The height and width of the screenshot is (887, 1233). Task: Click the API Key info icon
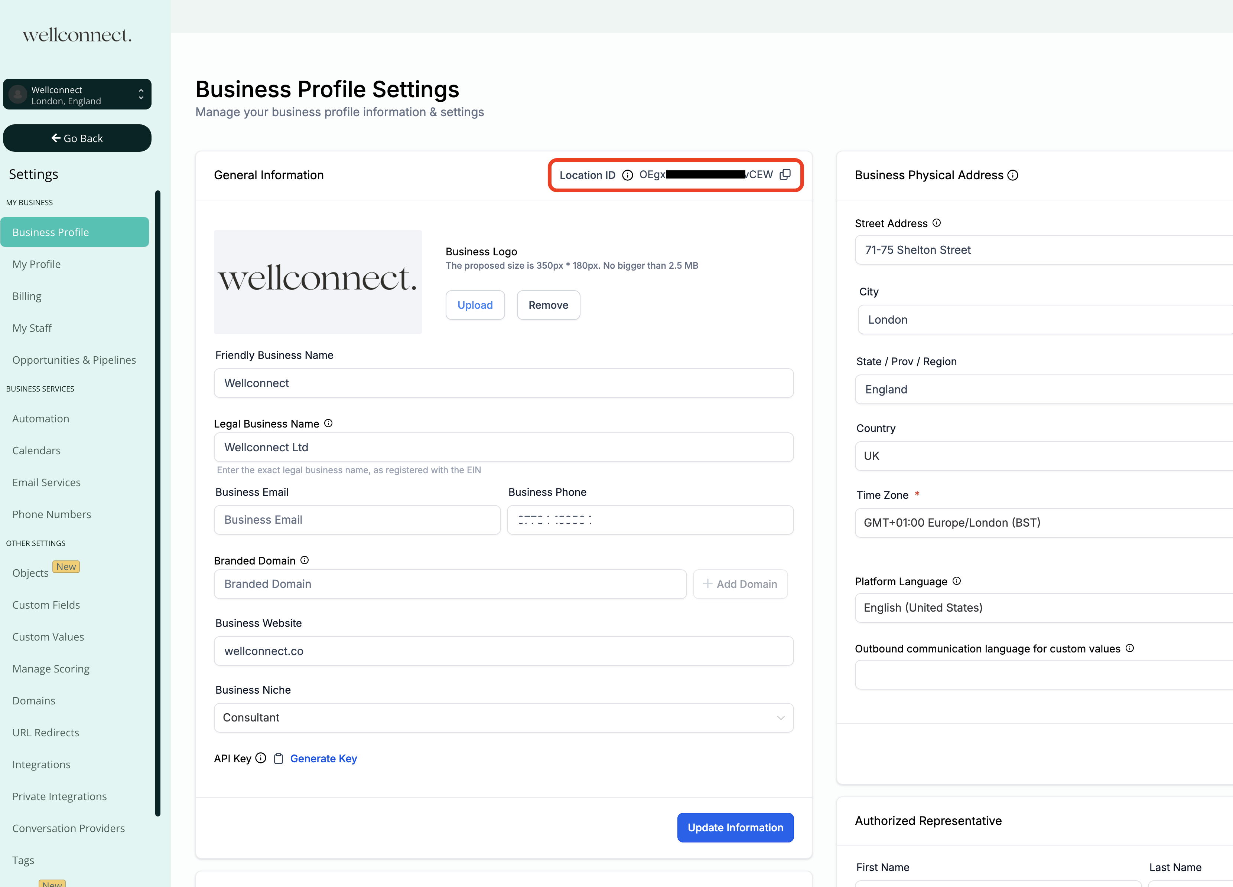(261, 758)
